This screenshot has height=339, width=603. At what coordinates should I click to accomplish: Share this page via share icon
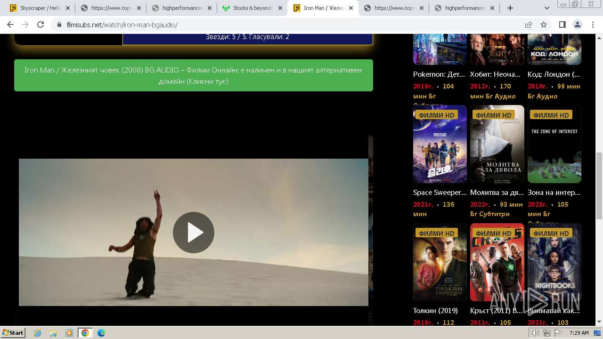pyautogui.click(x=529, y=24)
